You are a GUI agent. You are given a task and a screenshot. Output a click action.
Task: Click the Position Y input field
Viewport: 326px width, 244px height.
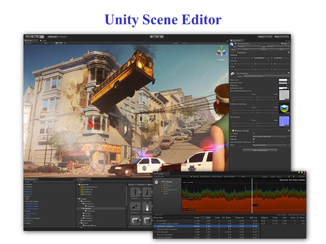[x=262, y=58]
